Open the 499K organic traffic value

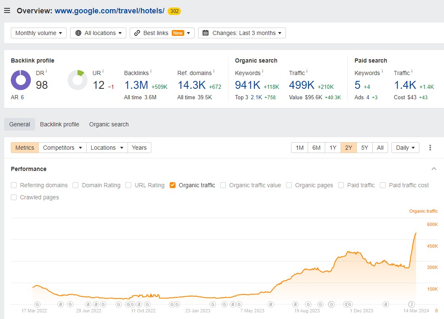point(302,85)
